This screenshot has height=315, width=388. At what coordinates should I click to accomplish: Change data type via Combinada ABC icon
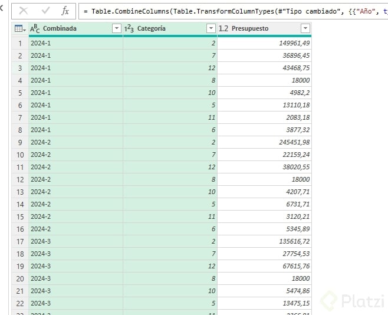(35, 28)
